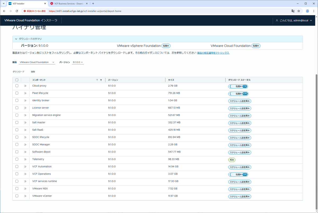
Task: Click the translate page icon
Action: tap(293, 11)
